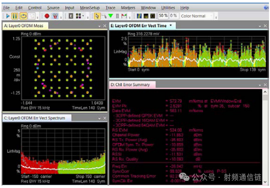Open the trace grid layout icon
The width and height of the screenshot is (270, 188).
pyautogui.click(x=78, y=16)
